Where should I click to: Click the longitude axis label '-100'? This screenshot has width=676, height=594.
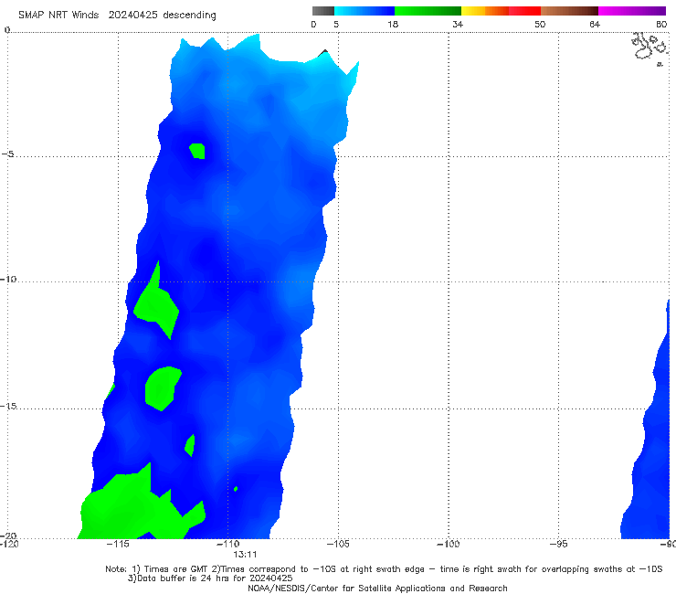point(448,544)
